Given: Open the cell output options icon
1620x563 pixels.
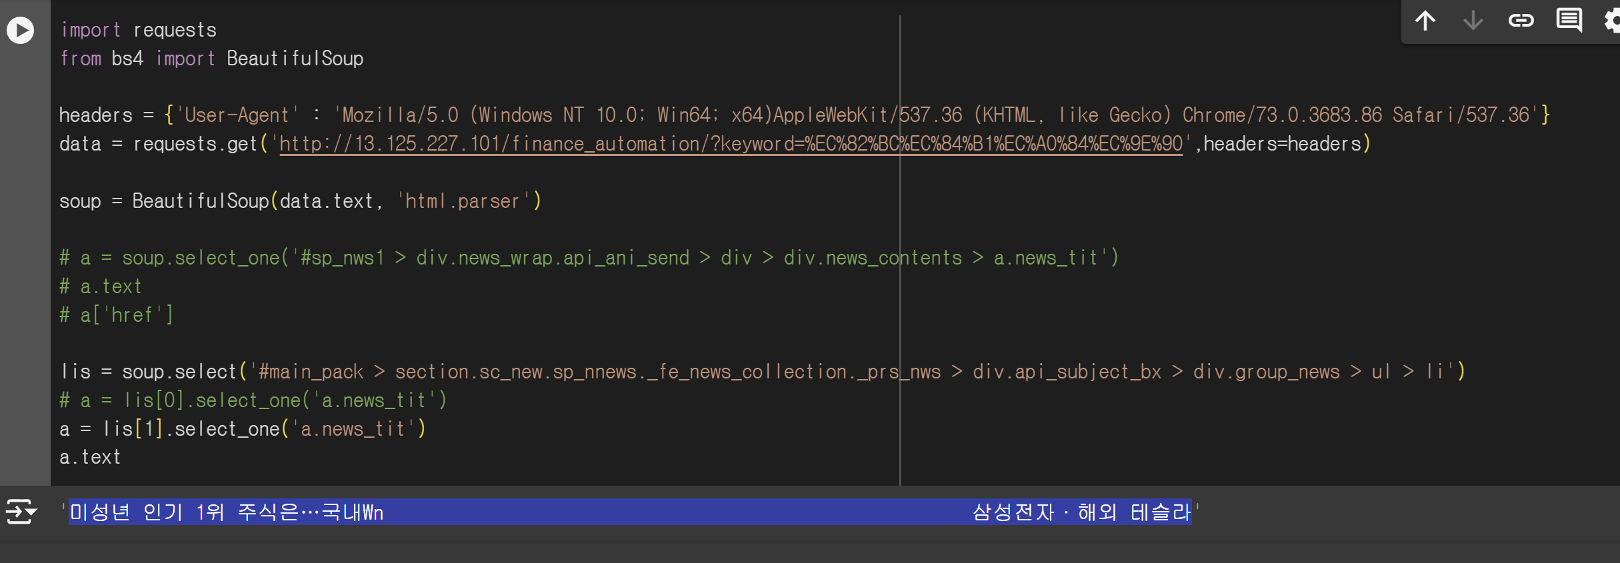Looking at the screenshot, I should pyautogui.click(x=21, y=512).
